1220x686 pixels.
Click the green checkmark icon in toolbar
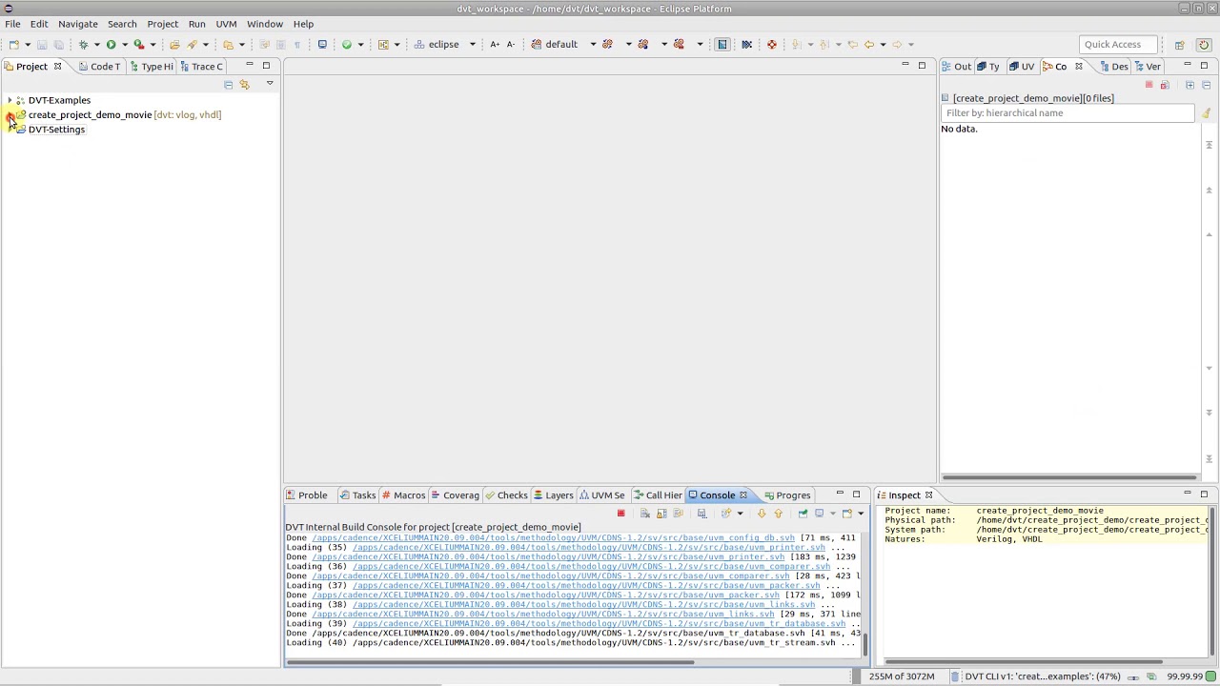347,45
